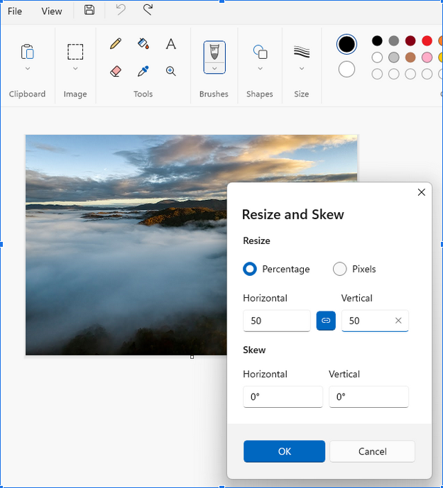Pick the white palette color
The image size is (443, 488).
coord(377,57)
